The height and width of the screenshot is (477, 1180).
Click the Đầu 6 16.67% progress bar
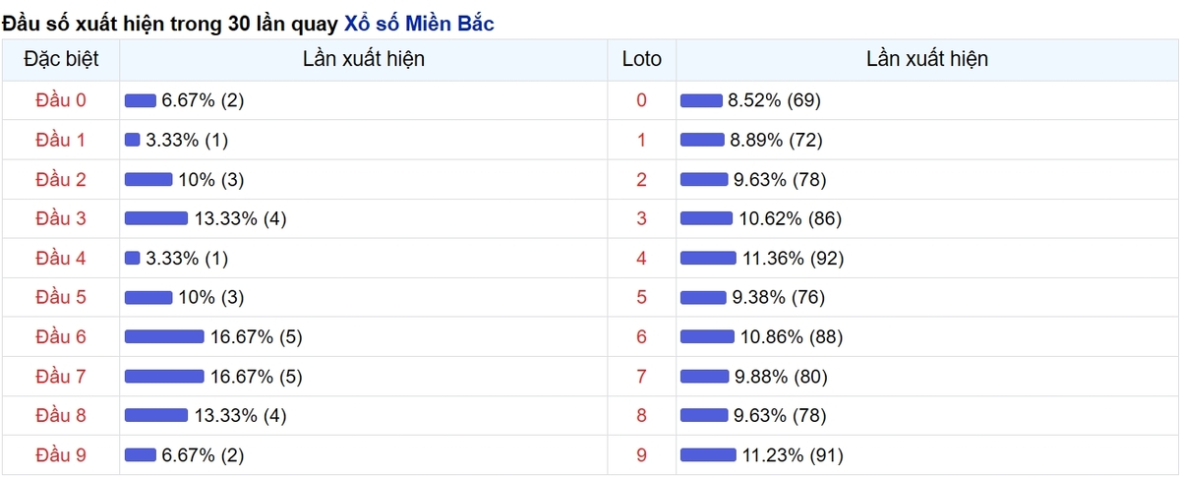(164, 336)
